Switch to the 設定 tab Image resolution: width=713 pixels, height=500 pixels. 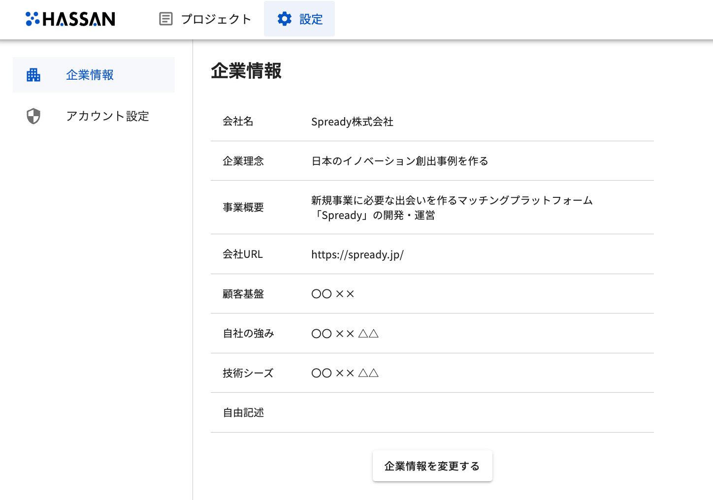coord(311,19)
